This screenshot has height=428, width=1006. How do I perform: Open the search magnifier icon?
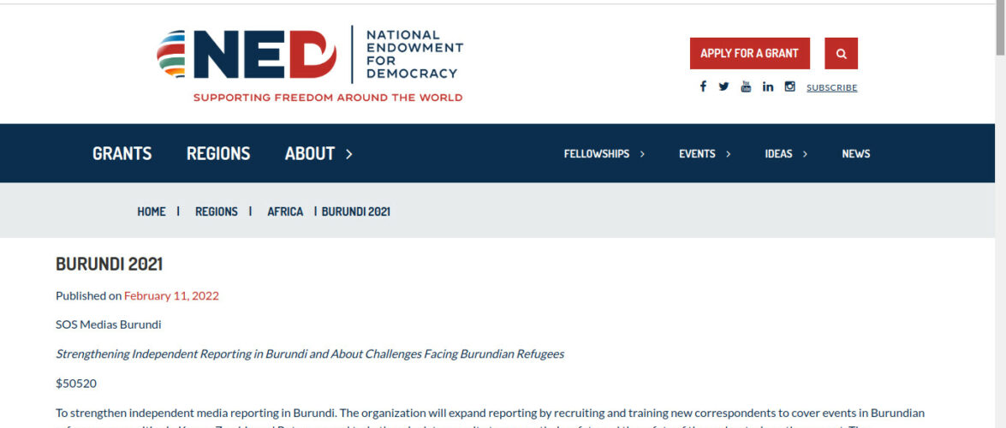click(x=841, y=54)
